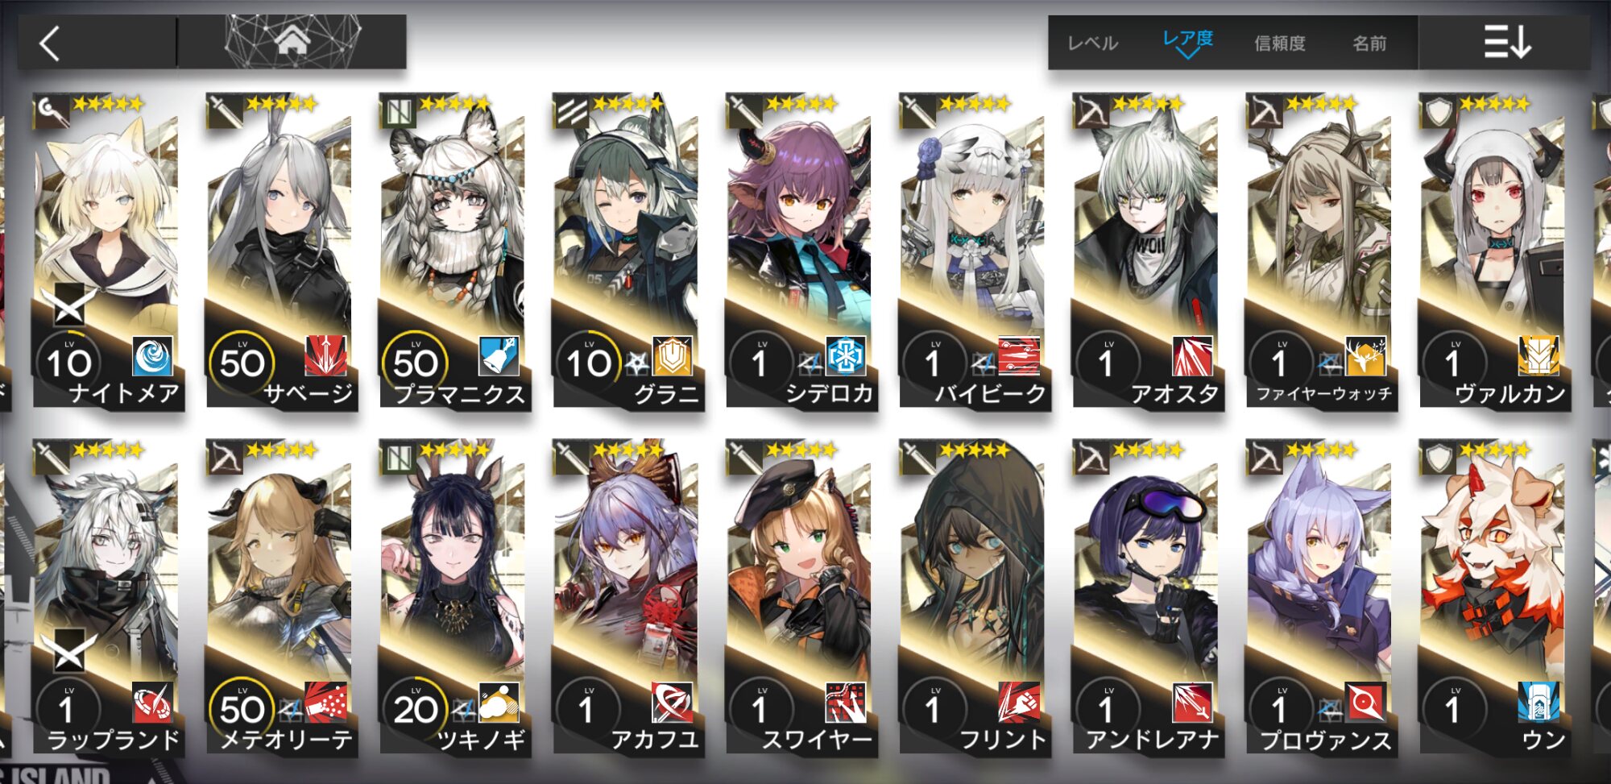The width and height of the screenshot is (1611, 784).
Task: Sort operators by レベル tab
Action: coord(1092,43)
